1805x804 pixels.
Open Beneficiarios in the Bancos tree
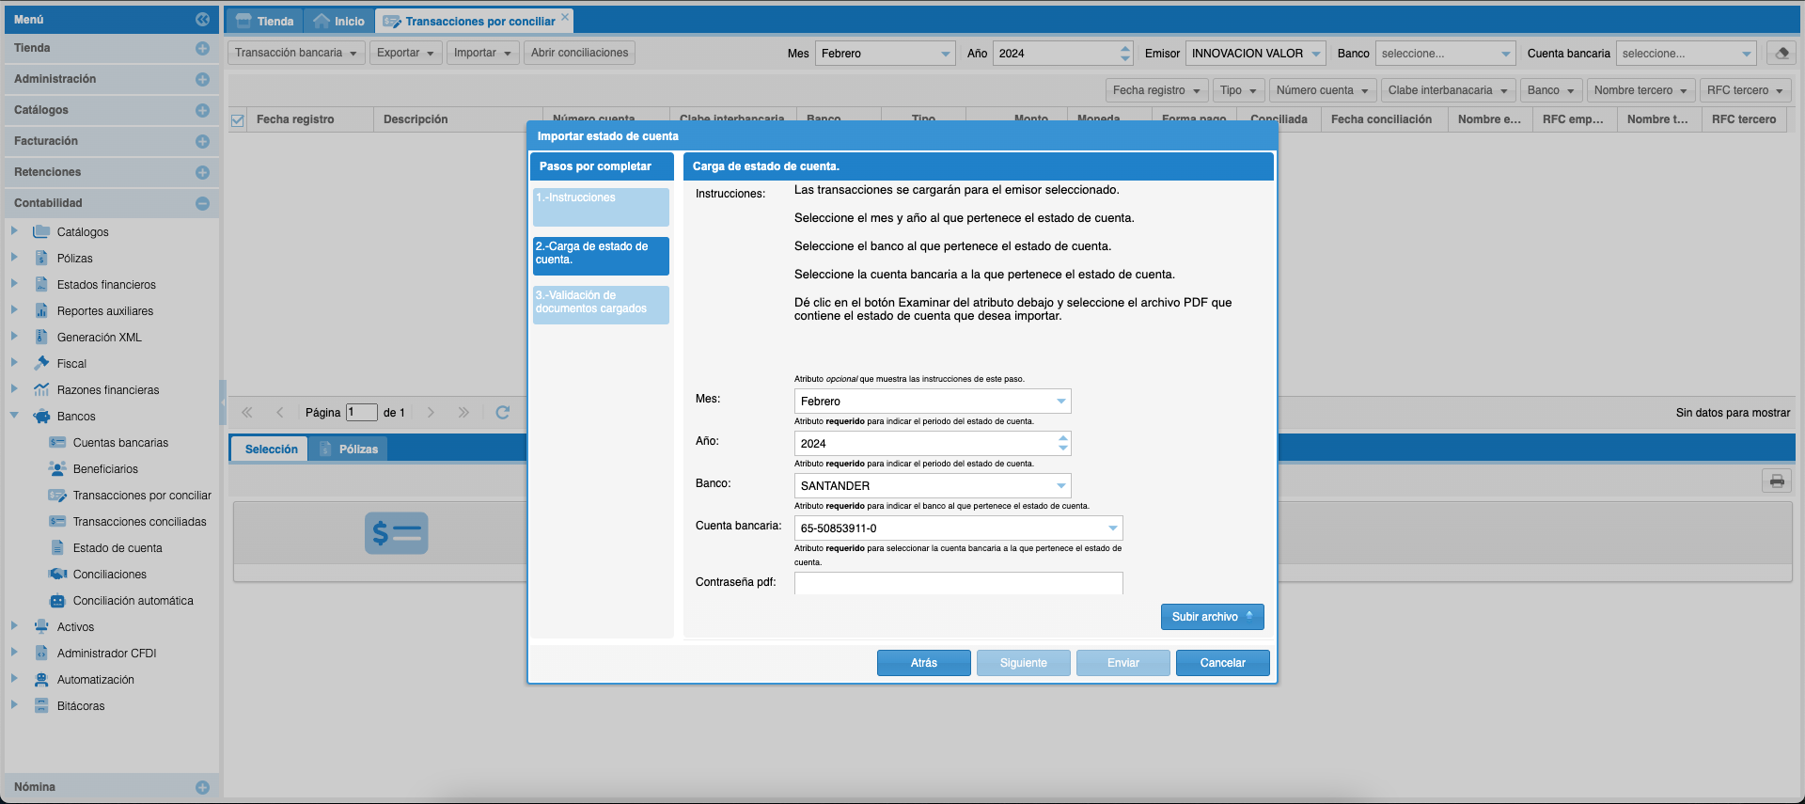(x=105, y=469)
